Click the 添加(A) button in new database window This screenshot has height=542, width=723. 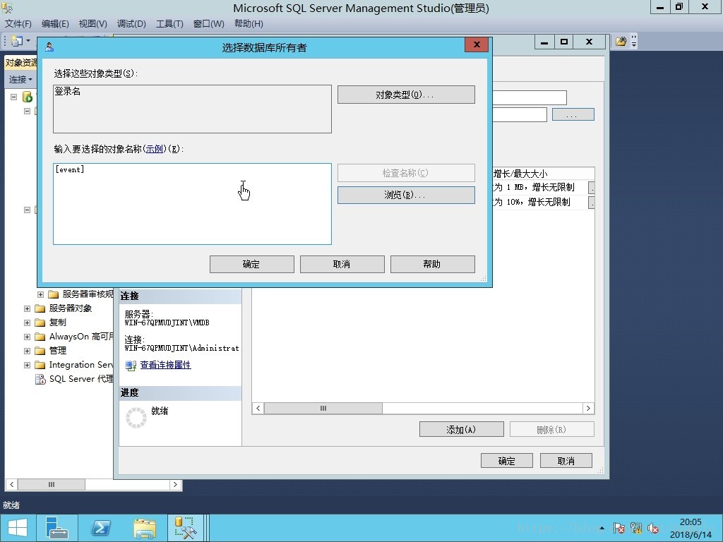pos(462,430)
